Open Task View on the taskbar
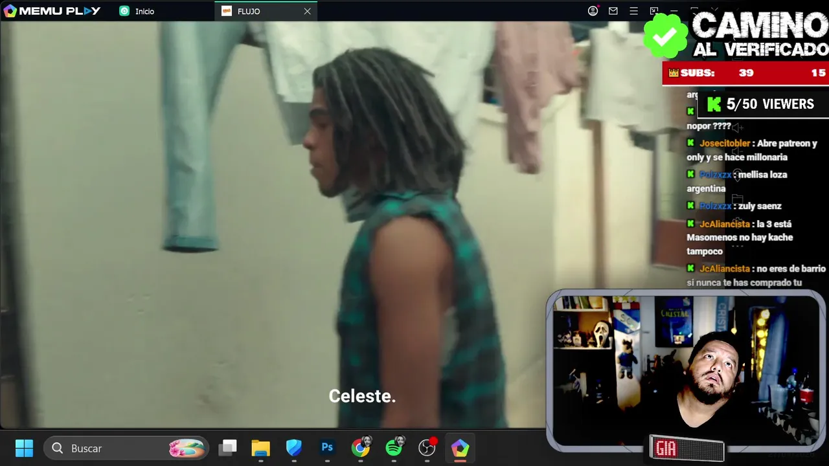Image resolution: width=829 pixels, height=466 pixels. point(228,448)
